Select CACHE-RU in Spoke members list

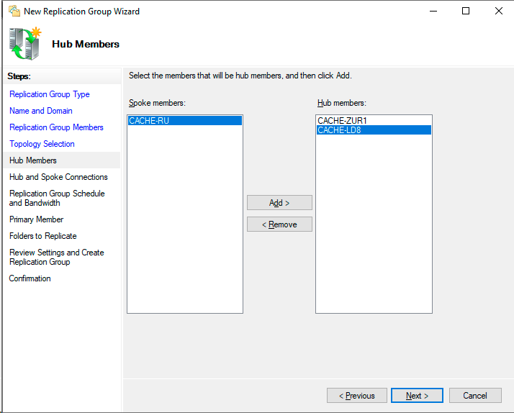coord(149,121)
